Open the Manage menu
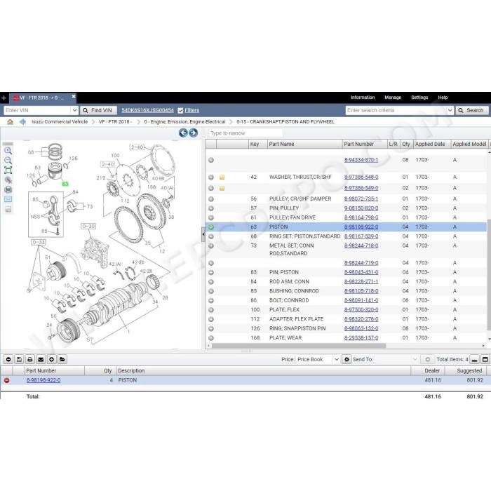The image size is (491, 491). click(x=393, y=97)
